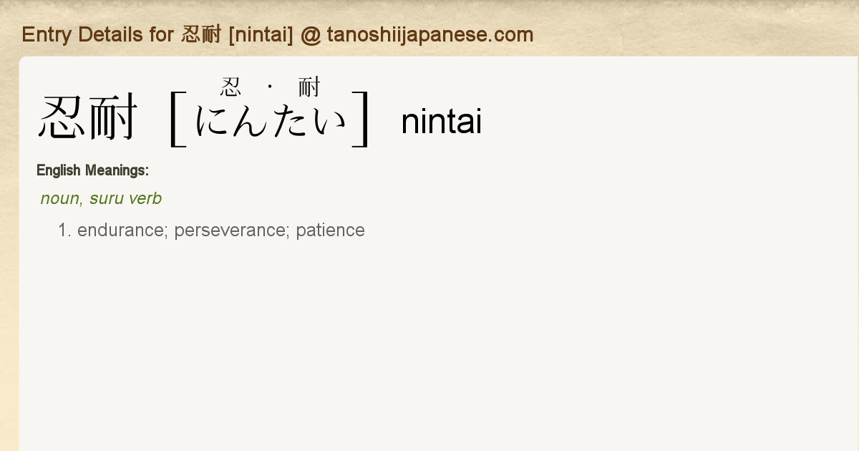Click the romaji text nintai

(442, 122)
